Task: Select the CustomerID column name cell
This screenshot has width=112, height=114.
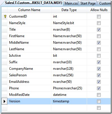Action: (29, 16)
